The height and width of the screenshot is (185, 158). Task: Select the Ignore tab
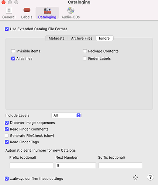tap(104, 38)
